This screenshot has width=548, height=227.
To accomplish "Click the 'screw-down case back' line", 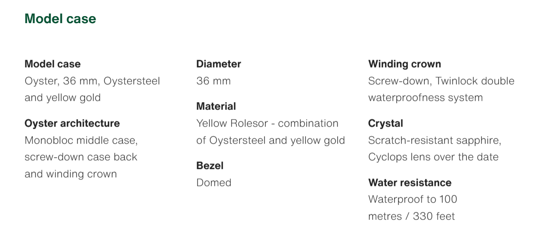I will [81, 157].
